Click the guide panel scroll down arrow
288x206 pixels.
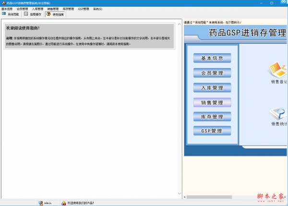[180, 194]
